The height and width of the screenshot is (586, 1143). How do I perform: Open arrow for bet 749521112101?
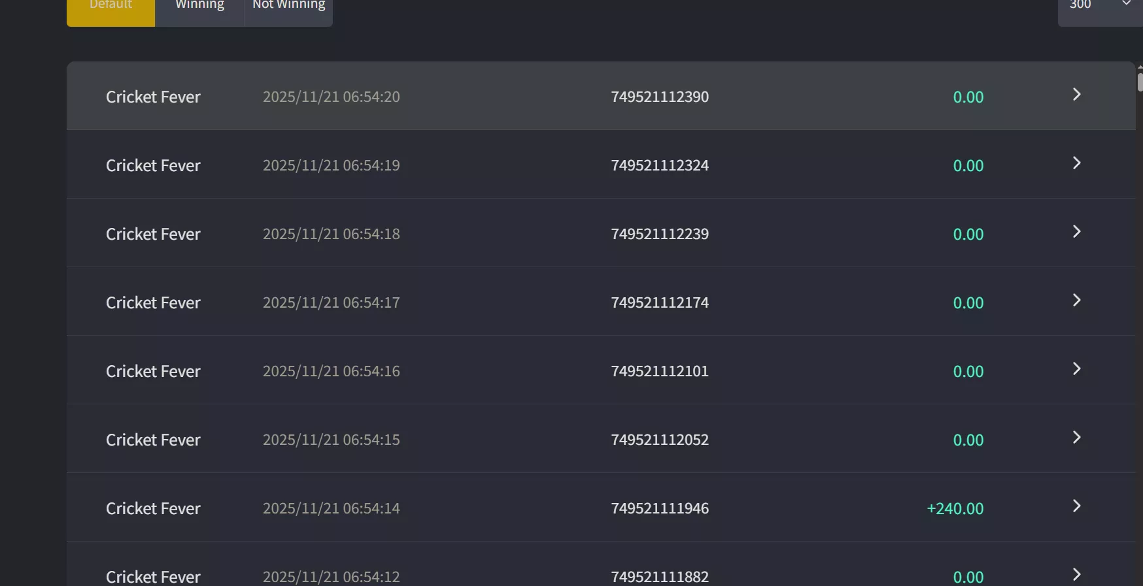[1076, 369]
